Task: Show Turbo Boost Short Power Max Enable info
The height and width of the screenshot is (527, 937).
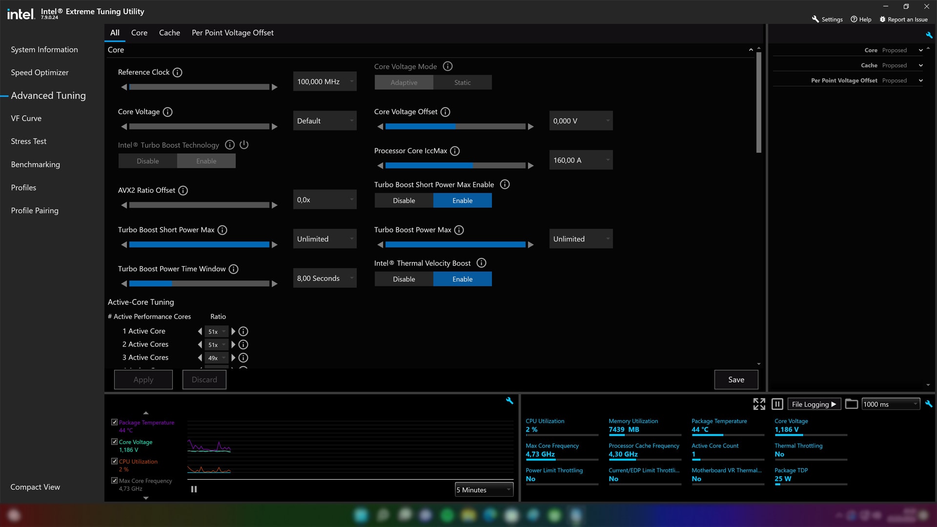Action: tap(505, 184)
